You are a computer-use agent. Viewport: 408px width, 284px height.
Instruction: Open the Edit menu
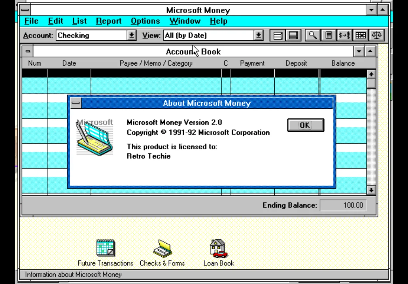pyautogui.click(x=55, y=21)
